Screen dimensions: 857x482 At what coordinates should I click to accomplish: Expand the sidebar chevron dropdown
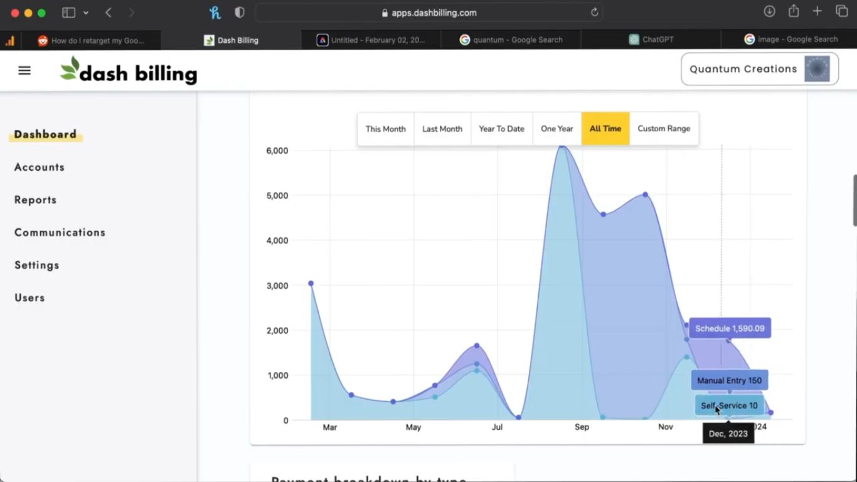click(x=86, y=13)
